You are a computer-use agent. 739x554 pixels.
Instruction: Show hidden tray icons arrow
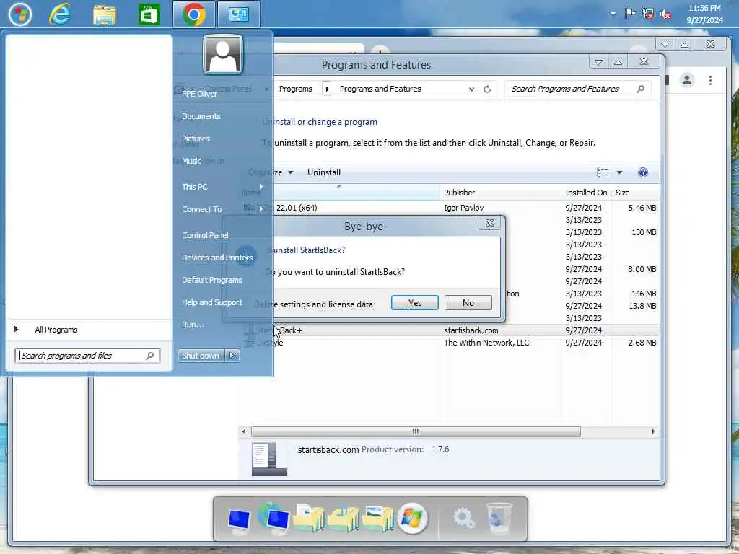pos(613,14)
